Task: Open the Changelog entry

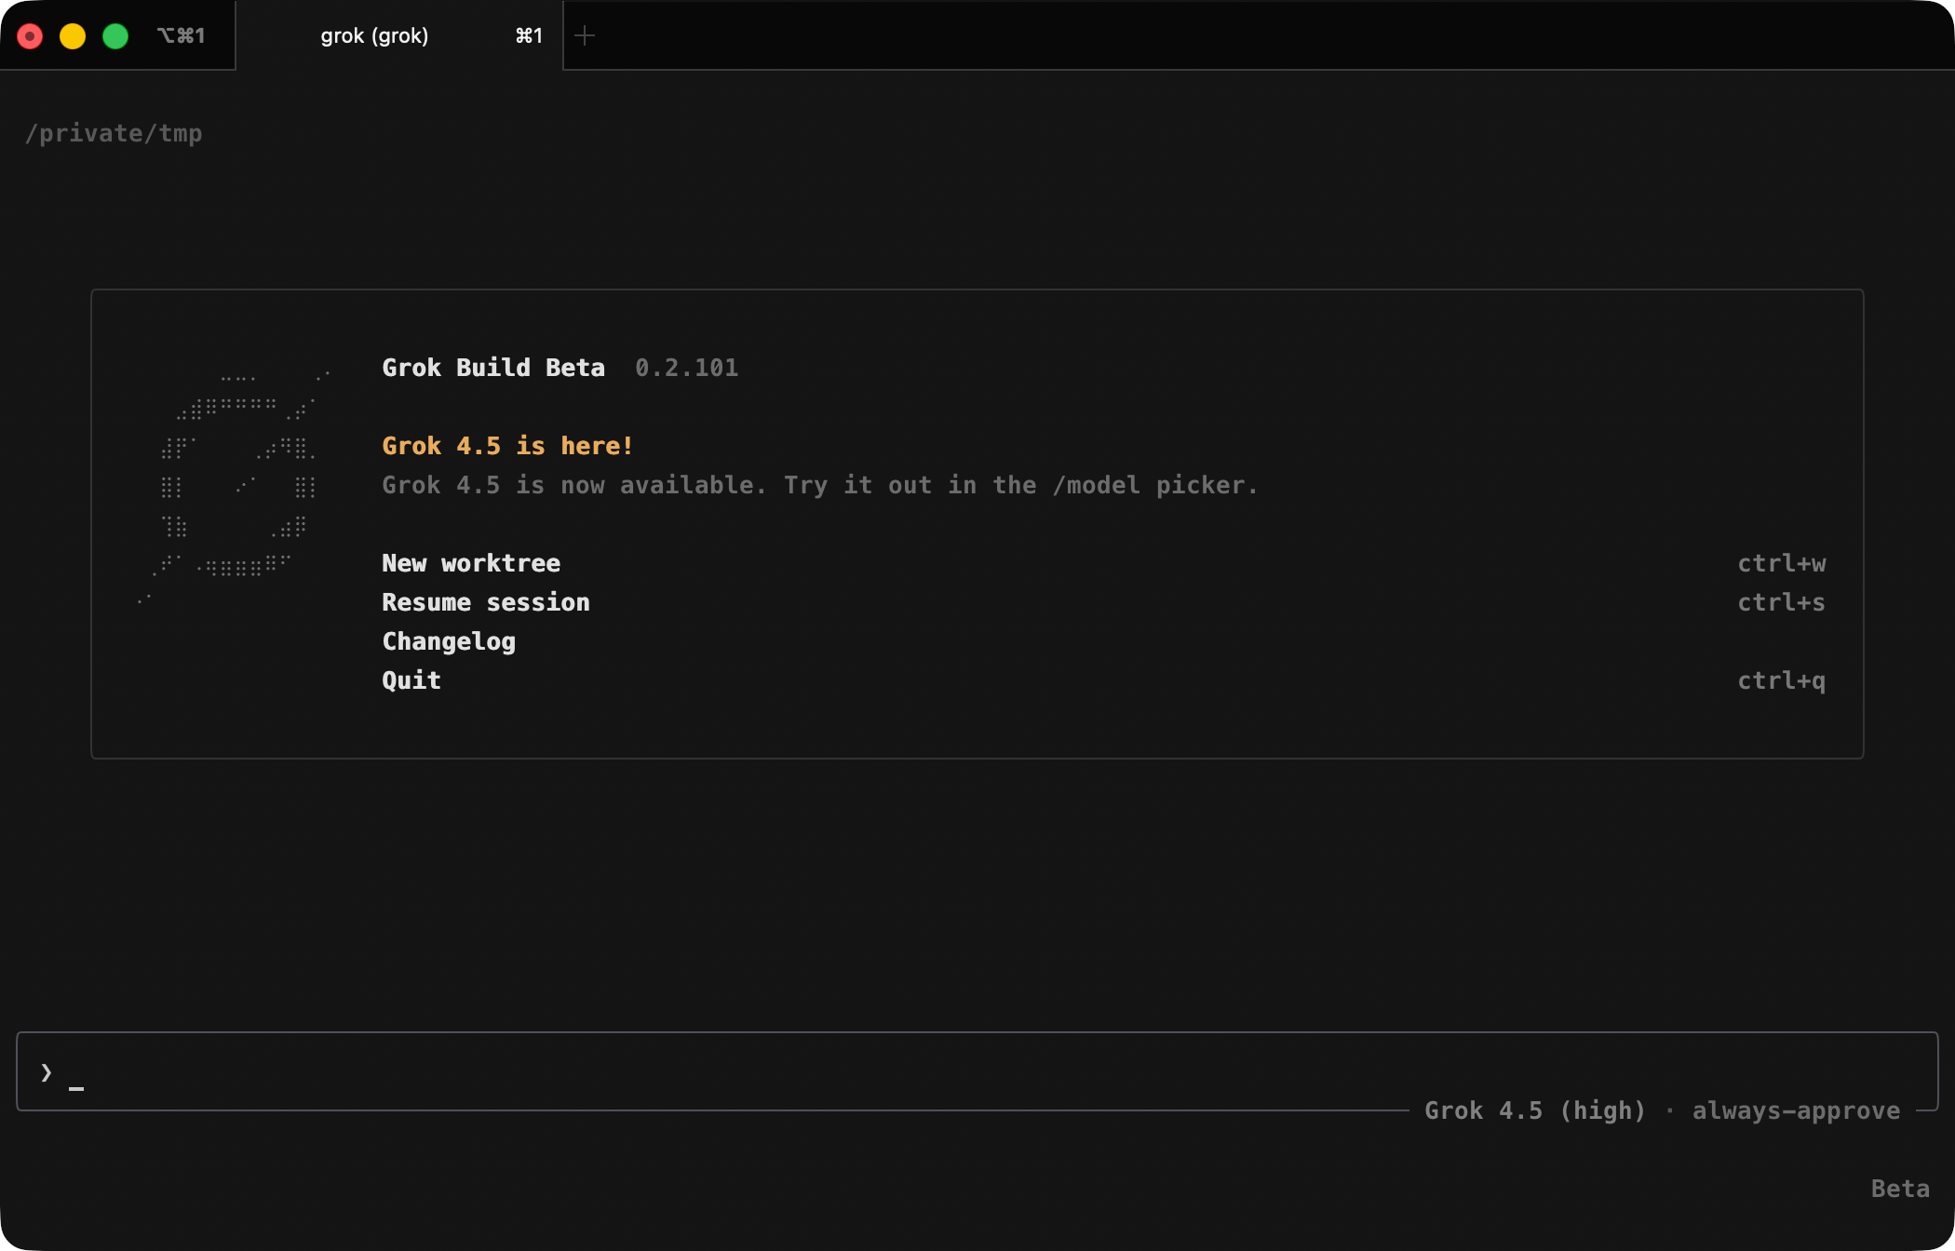Action: [449, 641]
